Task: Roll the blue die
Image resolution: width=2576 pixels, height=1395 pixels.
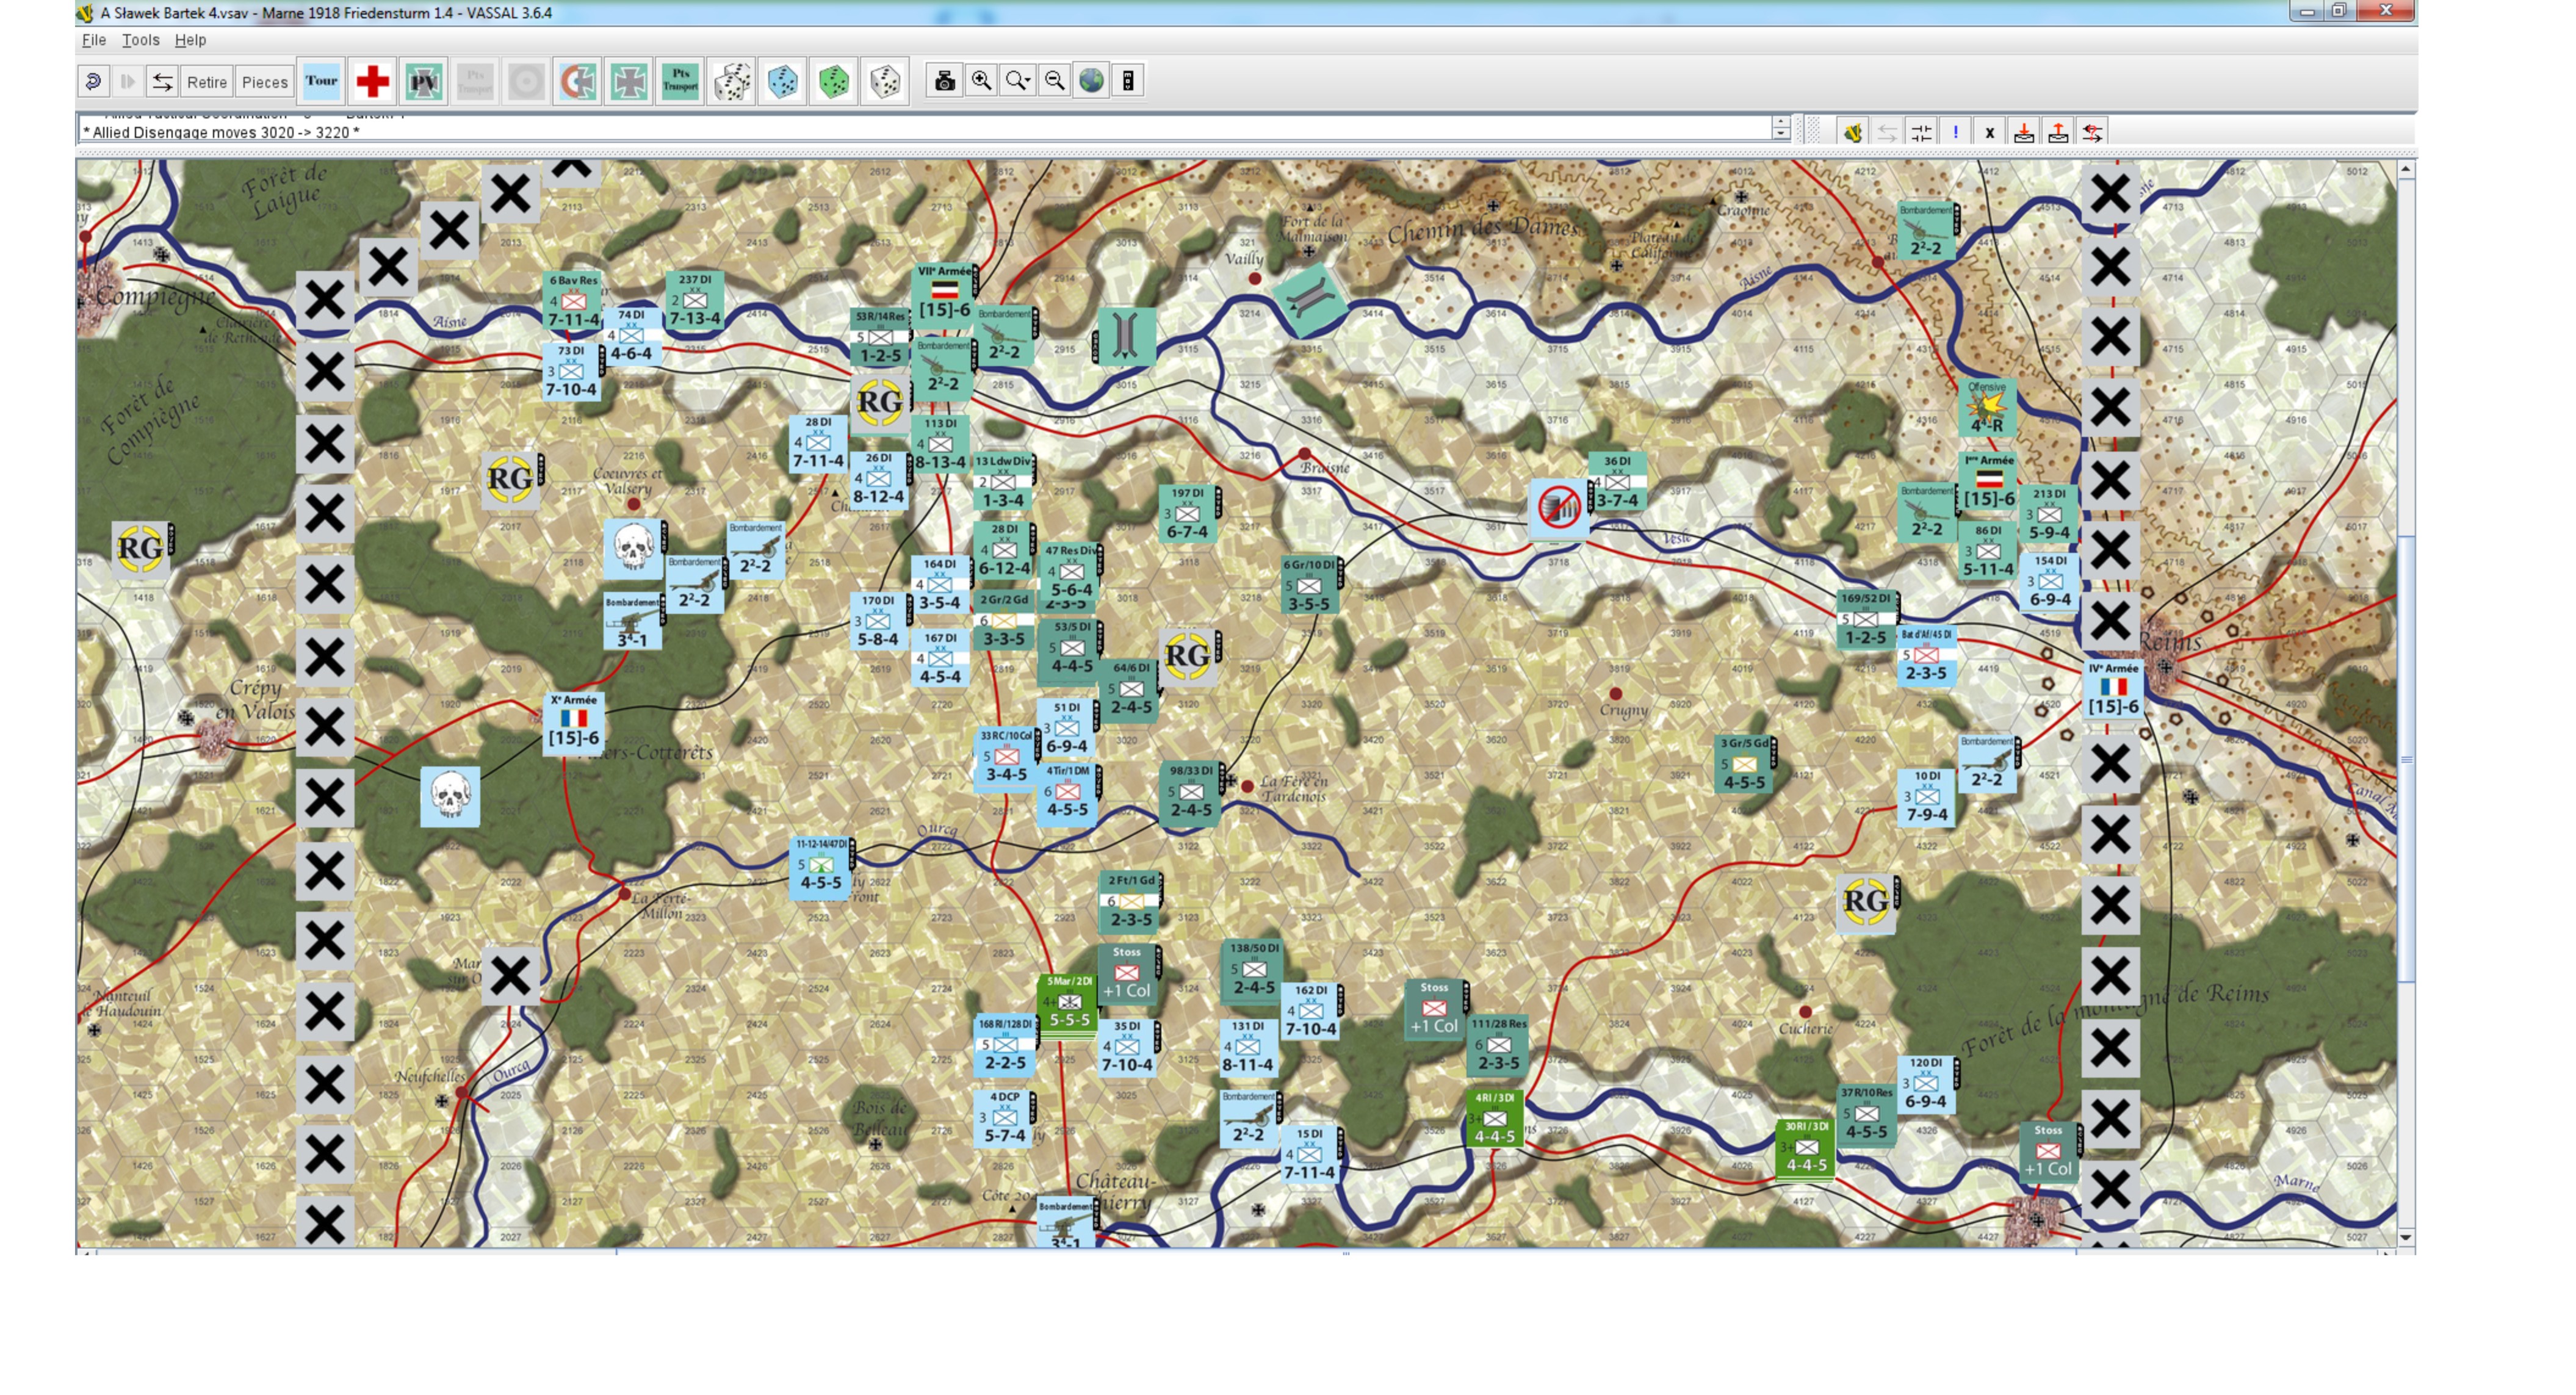Action: pos(783,81)
